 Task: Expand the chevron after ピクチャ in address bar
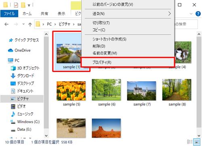pos(74,24)
